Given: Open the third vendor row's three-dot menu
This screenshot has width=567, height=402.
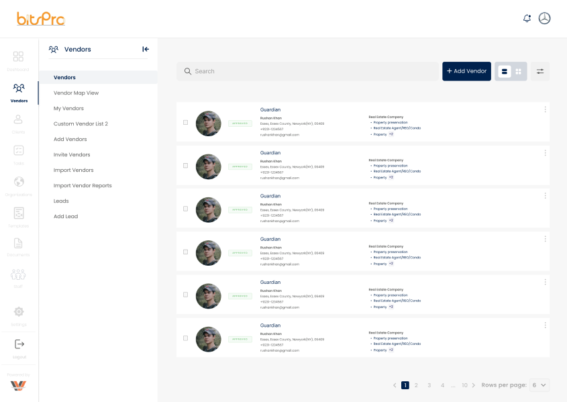Looking at the screenshot, I should pyautogui.click(x=545, y=195).
